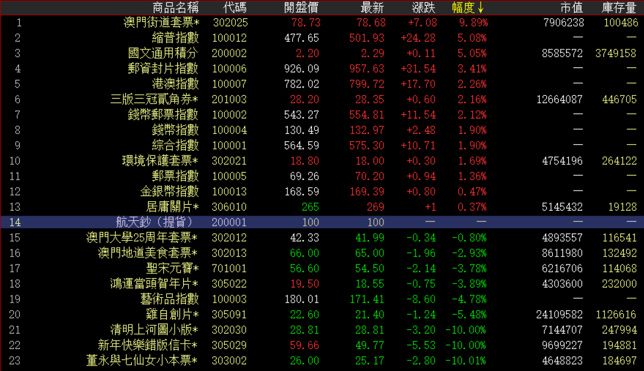Select the 澳門地道美食套票* row

(322, 253)
